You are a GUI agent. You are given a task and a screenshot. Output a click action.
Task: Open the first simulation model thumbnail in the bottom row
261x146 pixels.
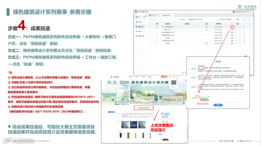click(121, 135)
